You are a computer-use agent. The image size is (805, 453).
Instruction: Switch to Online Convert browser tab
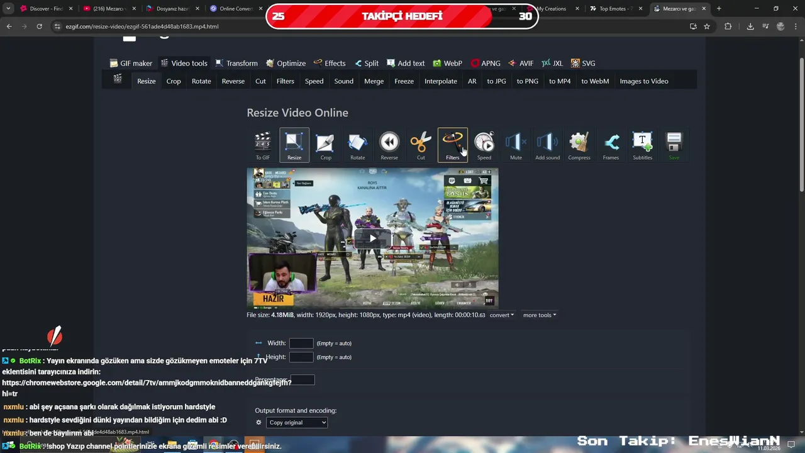(236, 9)
